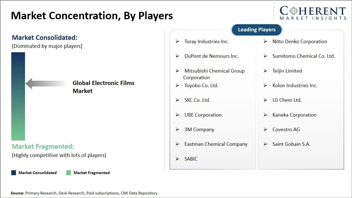Click the bullet arrow beside LG Chem Ltd.
The height and width of the screenshot is (198, 352).
pyautogui.click(x=265, y=100)
